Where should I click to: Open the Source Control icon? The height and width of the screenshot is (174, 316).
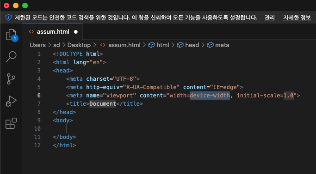point(11,78)
